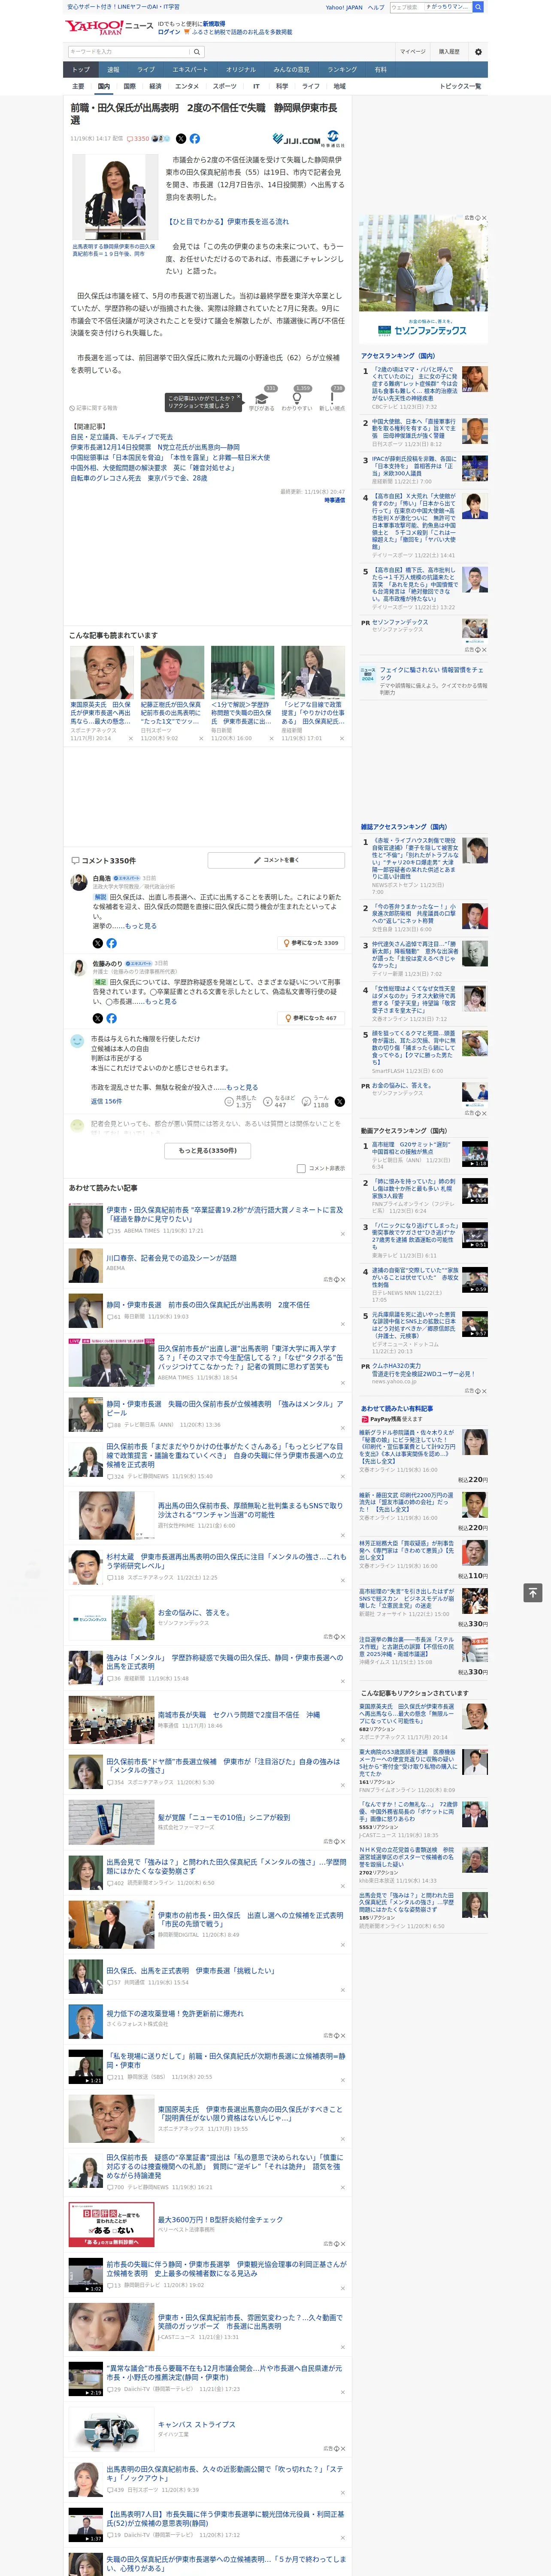Open the 紀藤正樹氏 recommended article thumbnail
Image resolution: width=551 pixels, height=2576 pixels.
[172, 672]
